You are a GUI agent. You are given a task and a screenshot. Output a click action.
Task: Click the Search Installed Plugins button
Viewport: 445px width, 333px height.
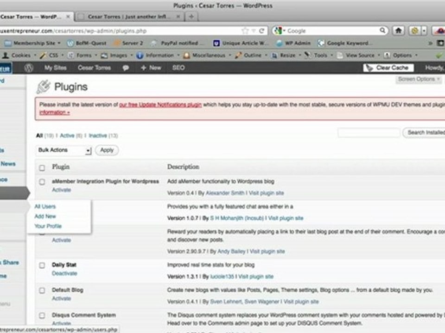(424, 133)
